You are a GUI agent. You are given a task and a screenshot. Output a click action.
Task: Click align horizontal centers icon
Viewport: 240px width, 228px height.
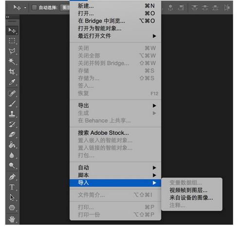pos(170,7)
